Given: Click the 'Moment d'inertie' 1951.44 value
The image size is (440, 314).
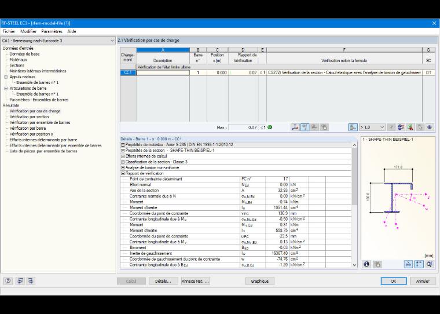Looking at the screenshot, I should tap(277, 208).
